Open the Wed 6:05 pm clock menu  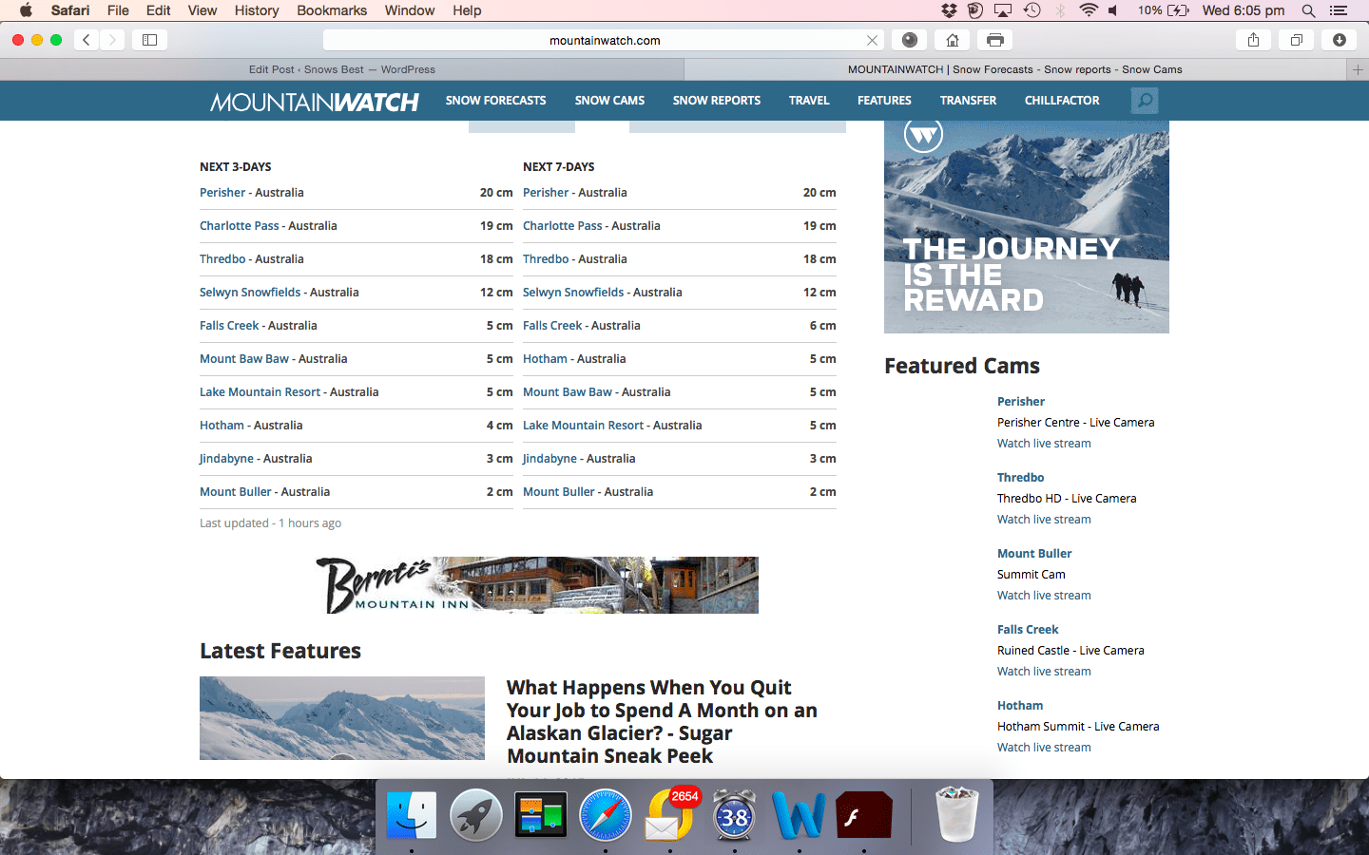(1244, 10)
